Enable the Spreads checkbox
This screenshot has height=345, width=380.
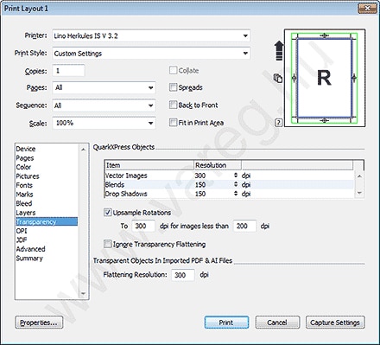[173, 87]
